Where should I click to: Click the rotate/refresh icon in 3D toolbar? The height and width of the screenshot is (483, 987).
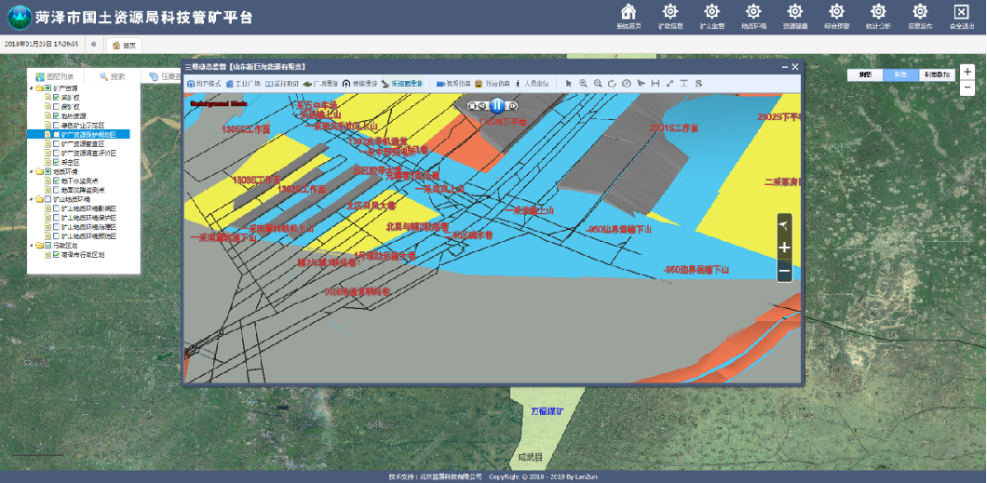[x=612, y=83]
